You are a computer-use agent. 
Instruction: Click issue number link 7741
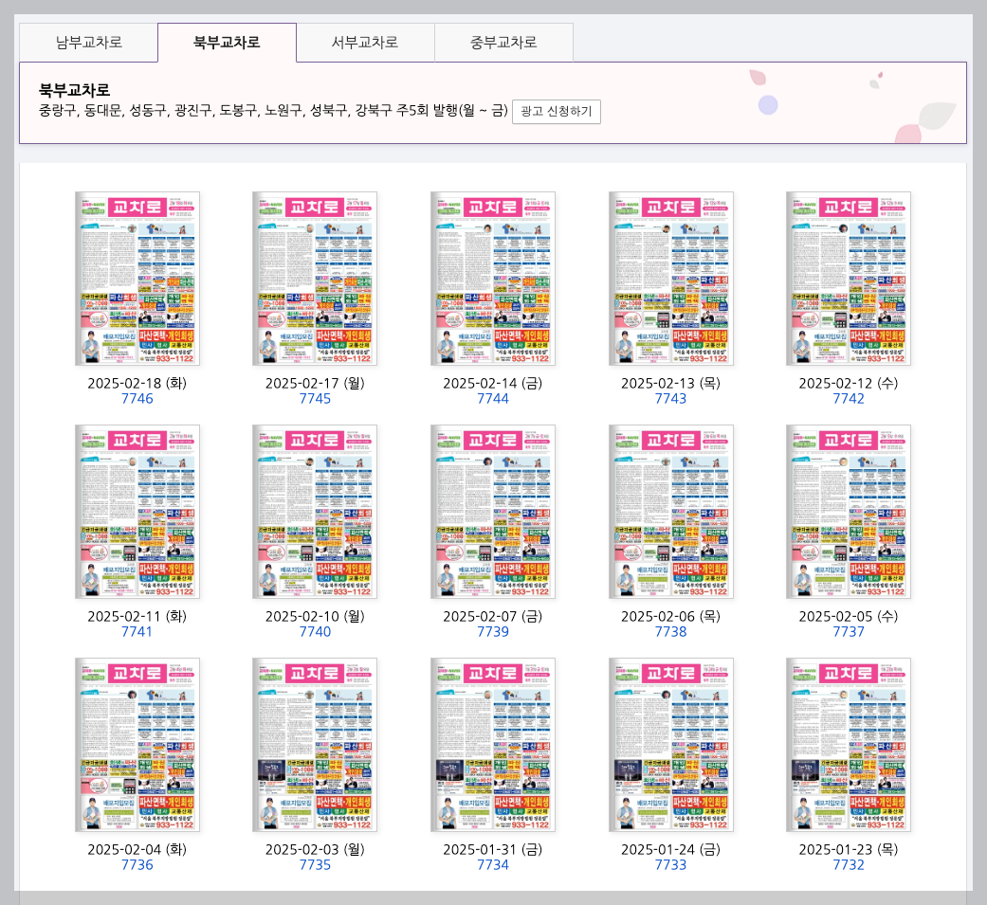pos(137,631)
